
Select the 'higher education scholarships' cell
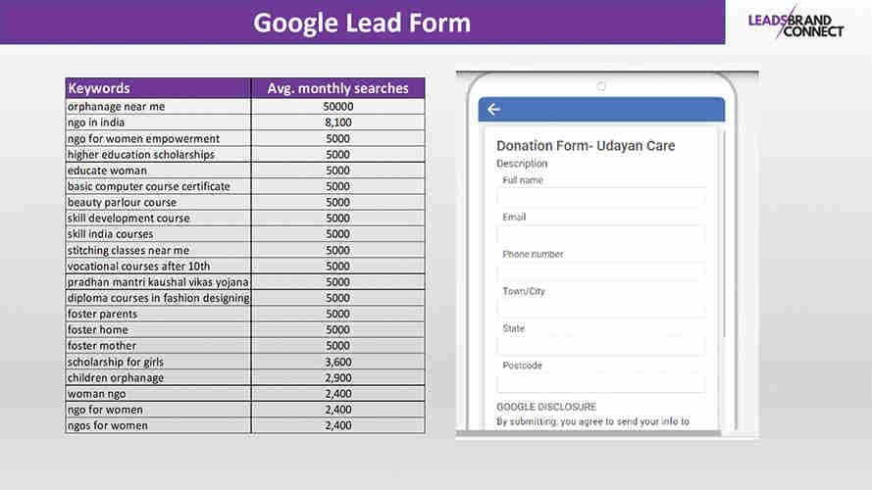point(158,155)
